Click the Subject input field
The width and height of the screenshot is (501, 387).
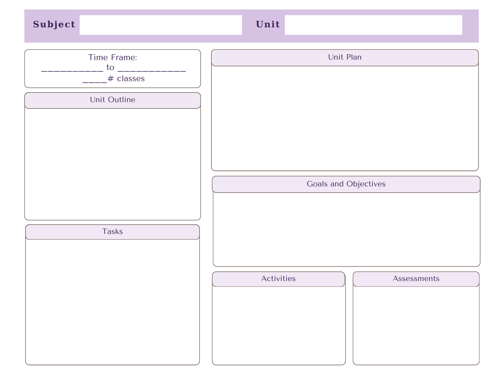161,25
